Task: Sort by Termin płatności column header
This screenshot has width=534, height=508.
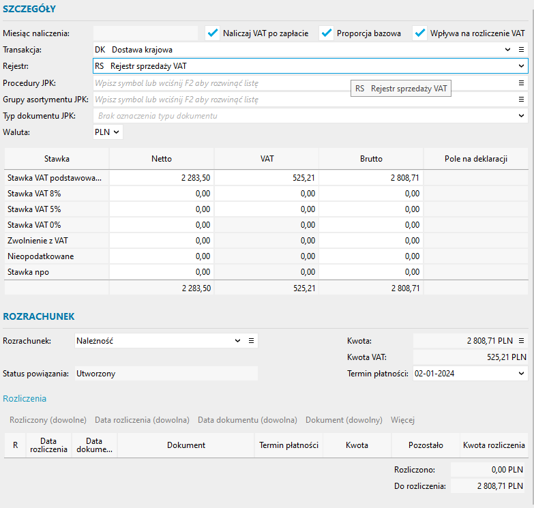Action: pos(289,445)
